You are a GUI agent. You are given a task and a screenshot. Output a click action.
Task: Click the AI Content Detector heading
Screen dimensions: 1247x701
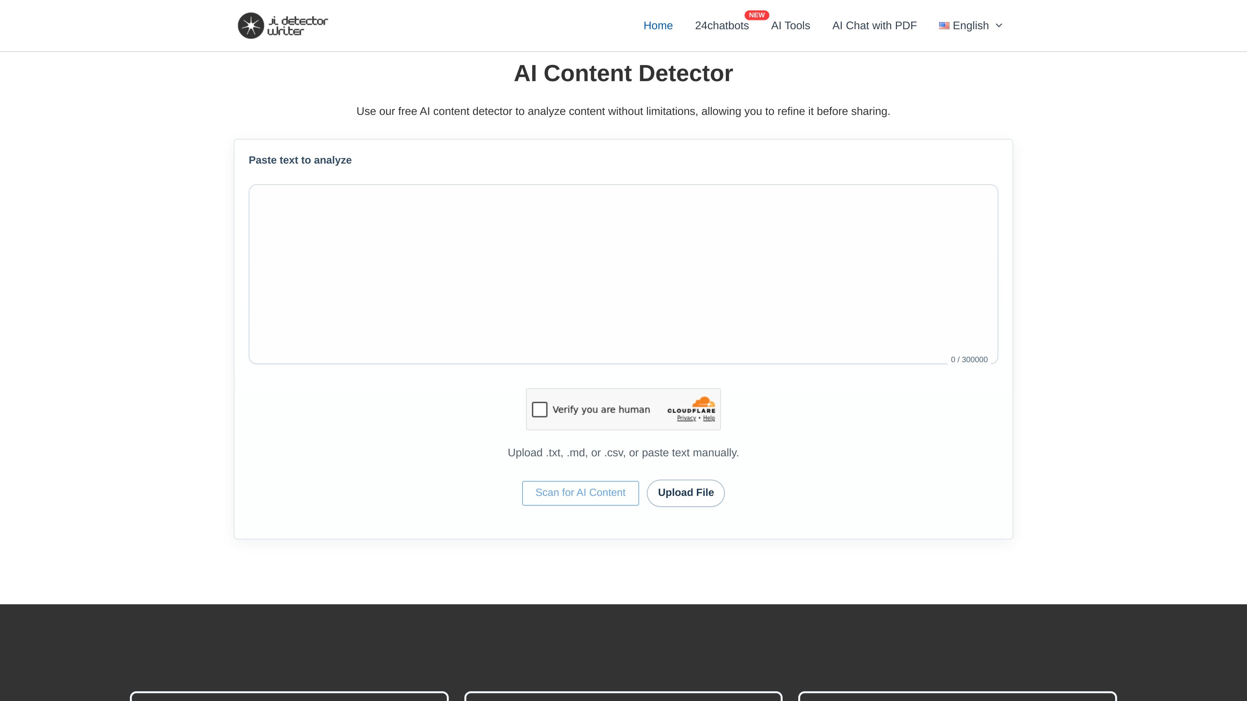pos(623,74)
